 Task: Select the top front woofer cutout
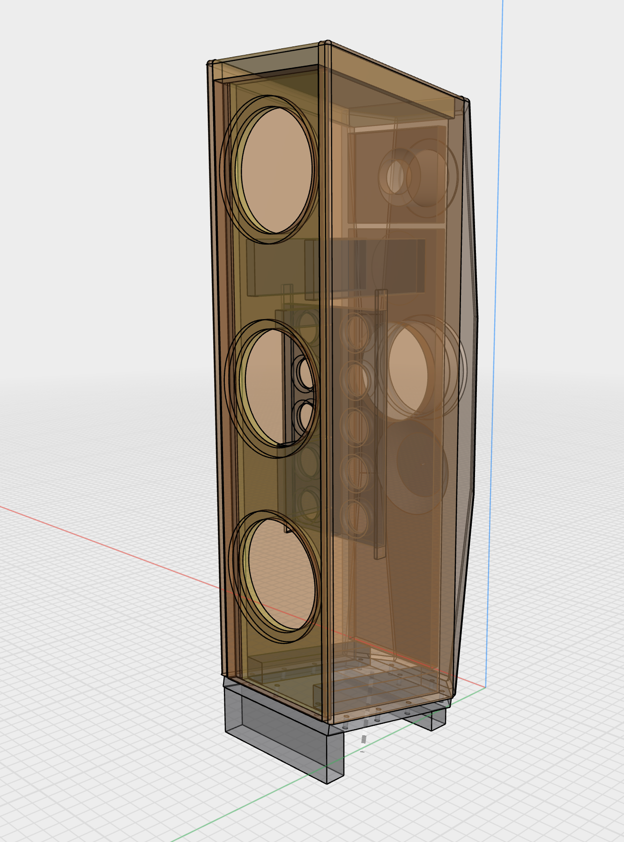(276, 171)
